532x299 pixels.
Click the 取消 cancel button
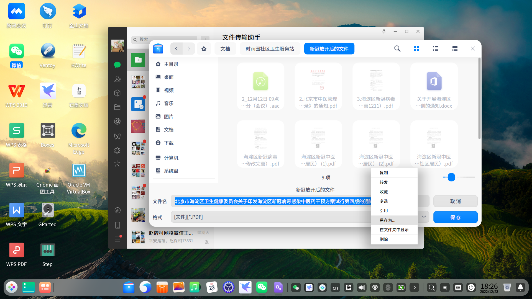(455, 201)
